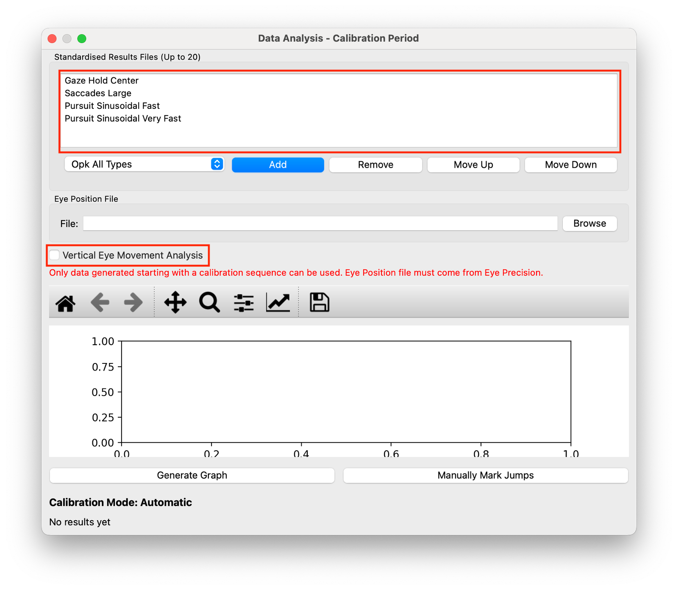Open the configure subplots sliders icon

coord(244,303)
